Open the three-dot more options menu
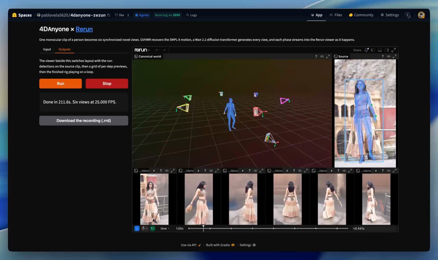The height and width of the screenshot is (260, 438). pyautogui.click(x=408, y=15)
